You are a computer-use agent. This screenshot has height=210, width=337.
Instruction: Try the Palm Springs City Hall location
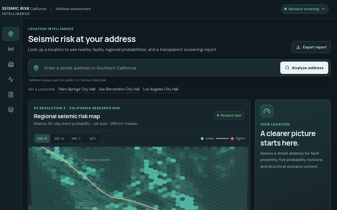pyautogui.click(x=77, y=89)
